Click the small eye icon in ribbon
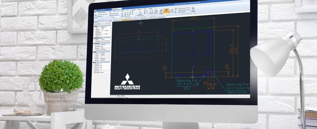Image resolution: width=317 pixels, height=129 pixels. 176,12
